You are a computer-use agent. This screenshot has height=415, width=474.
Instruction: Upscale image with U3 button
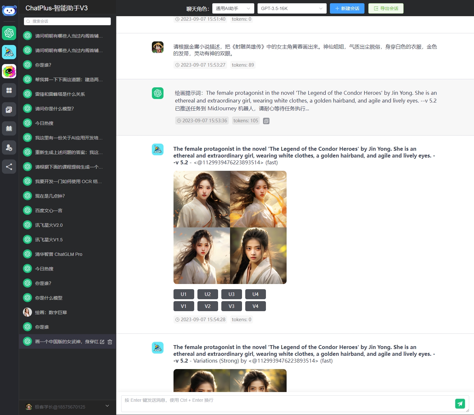[232, 294]
